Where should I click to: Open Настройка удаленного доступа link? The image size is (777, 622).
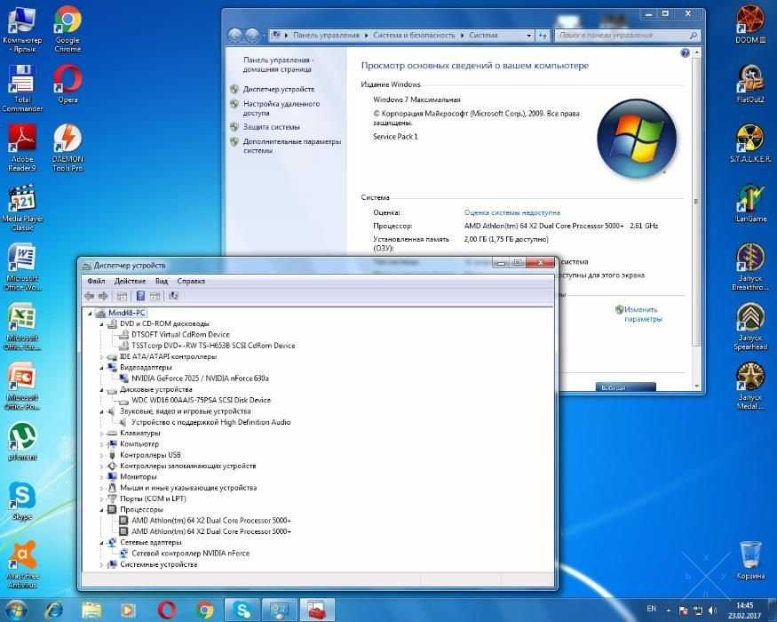point(281,108)
